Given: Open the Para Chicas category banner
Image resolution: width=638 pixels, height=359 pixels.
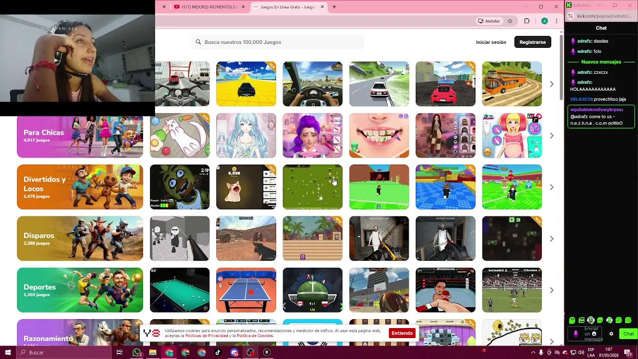Looking at the screenshot, I should 80,136.
